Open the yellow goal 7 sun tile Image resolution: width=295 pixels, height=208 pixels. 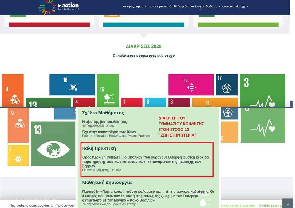pyautogui.click(x=18, y=155)
